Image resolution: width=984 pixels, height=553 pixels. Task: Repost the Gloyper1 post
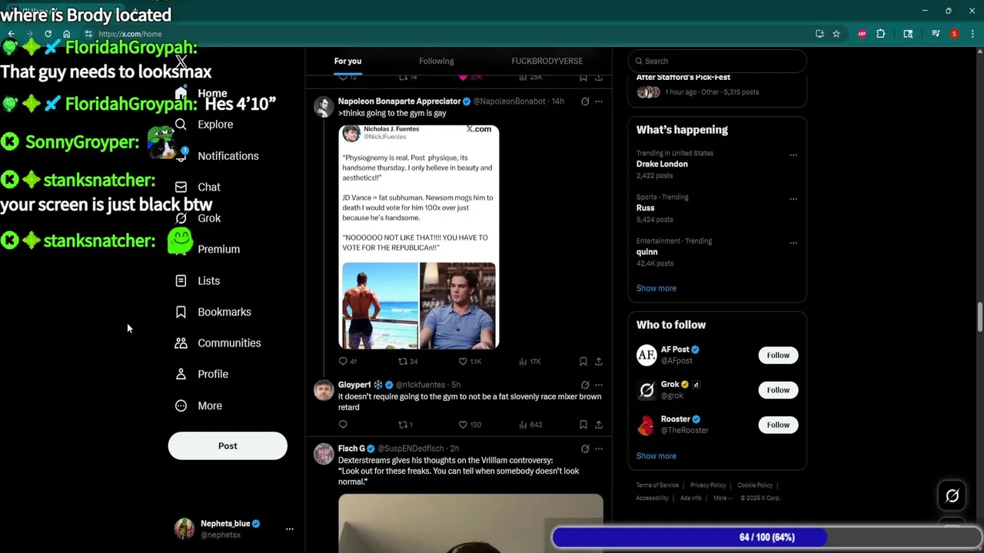(402, 425)
